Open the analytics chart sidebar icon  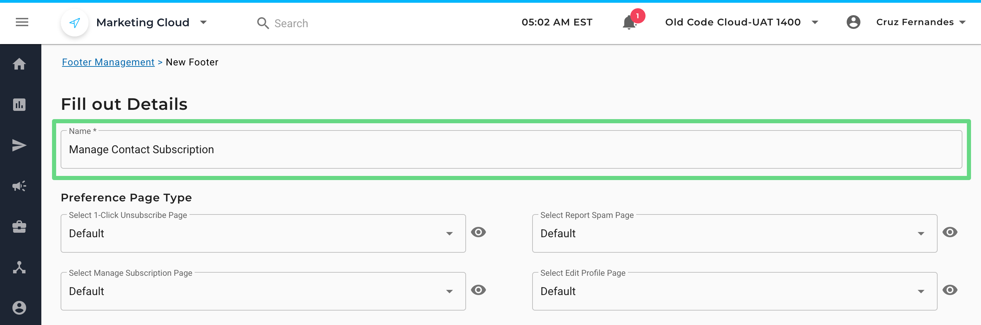[x=19, y=105]
